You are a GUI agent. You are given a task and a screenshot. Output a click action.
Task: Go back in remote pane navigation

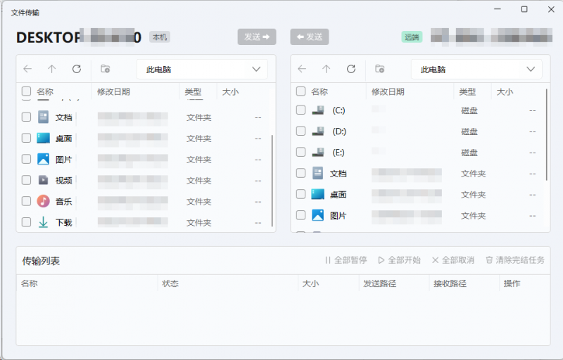[x=302, y=69]
